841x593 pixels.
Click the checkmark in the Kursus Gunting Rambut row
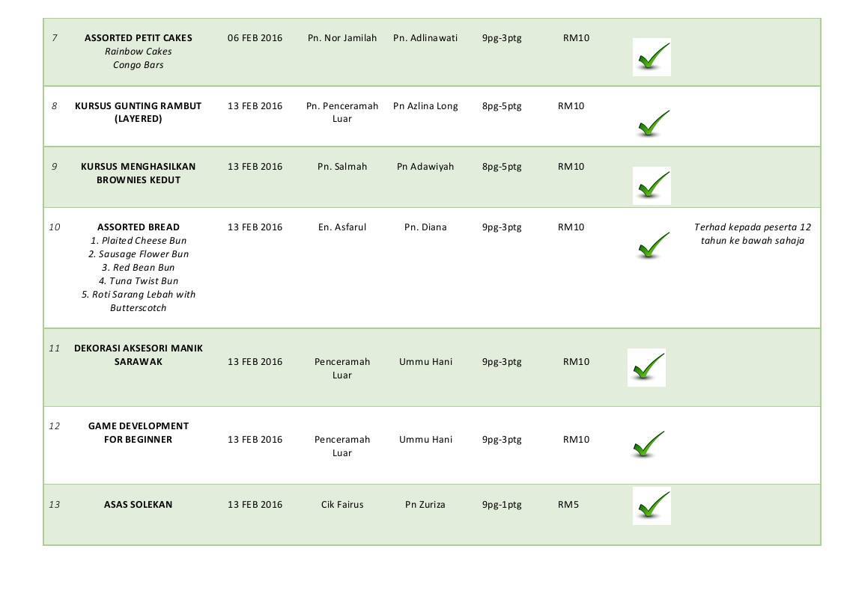tap(654, 123)
